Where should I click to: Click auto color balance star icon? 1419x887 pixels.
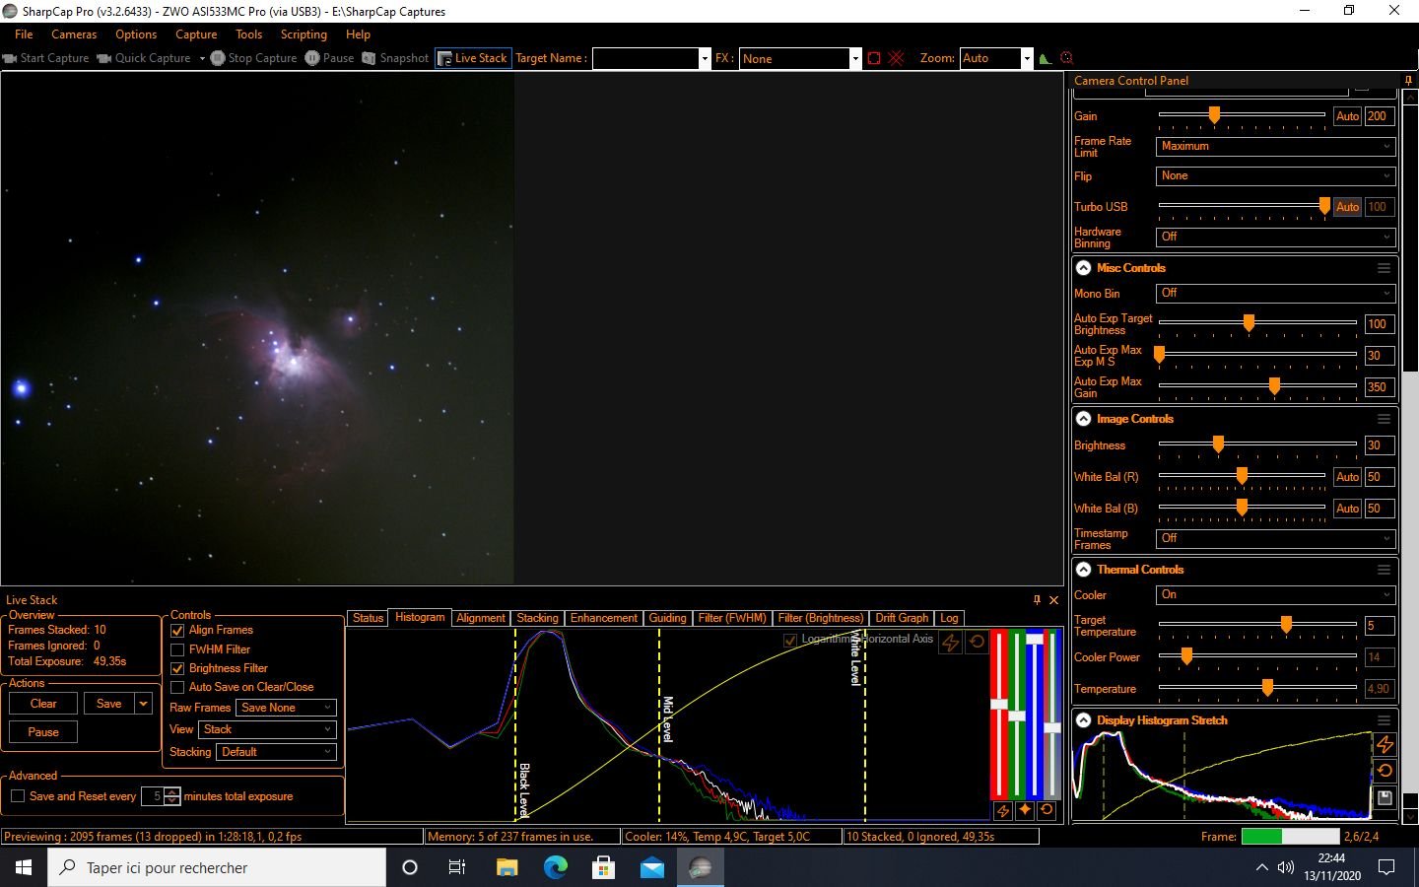[x=1025, y=810]
